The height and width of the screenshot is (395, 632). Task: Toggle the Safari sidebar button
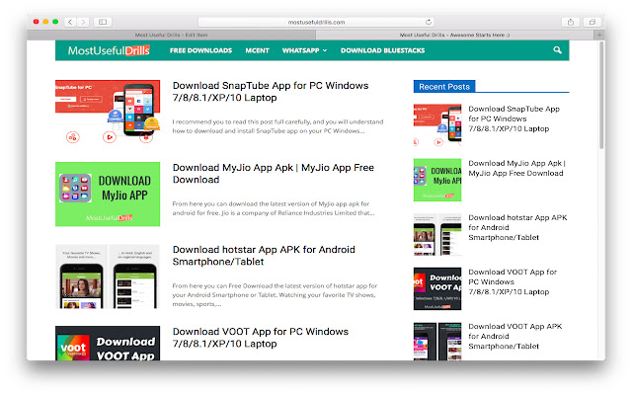pos(103,22)
